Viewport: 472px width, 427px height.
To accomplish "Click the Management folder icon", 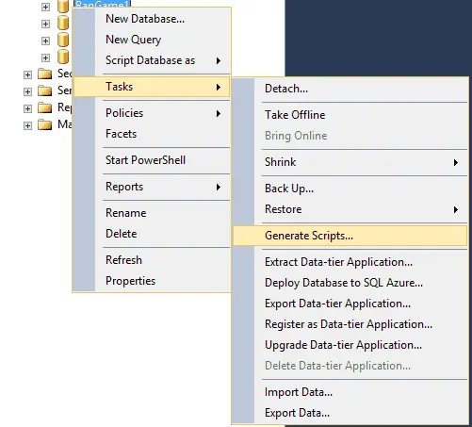I will pyautogui.click(x=44, y=125).
